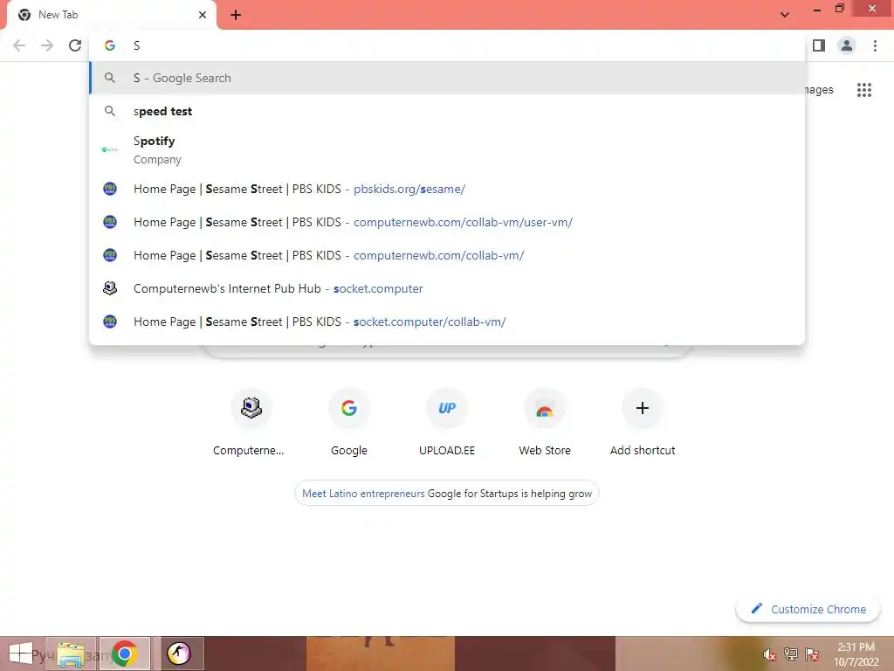Pick the Spotify Company suggestion
Screen dimensions: 894x671
(447, 149)
